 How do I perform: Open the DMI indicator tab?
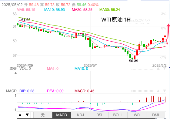[155, 115]
